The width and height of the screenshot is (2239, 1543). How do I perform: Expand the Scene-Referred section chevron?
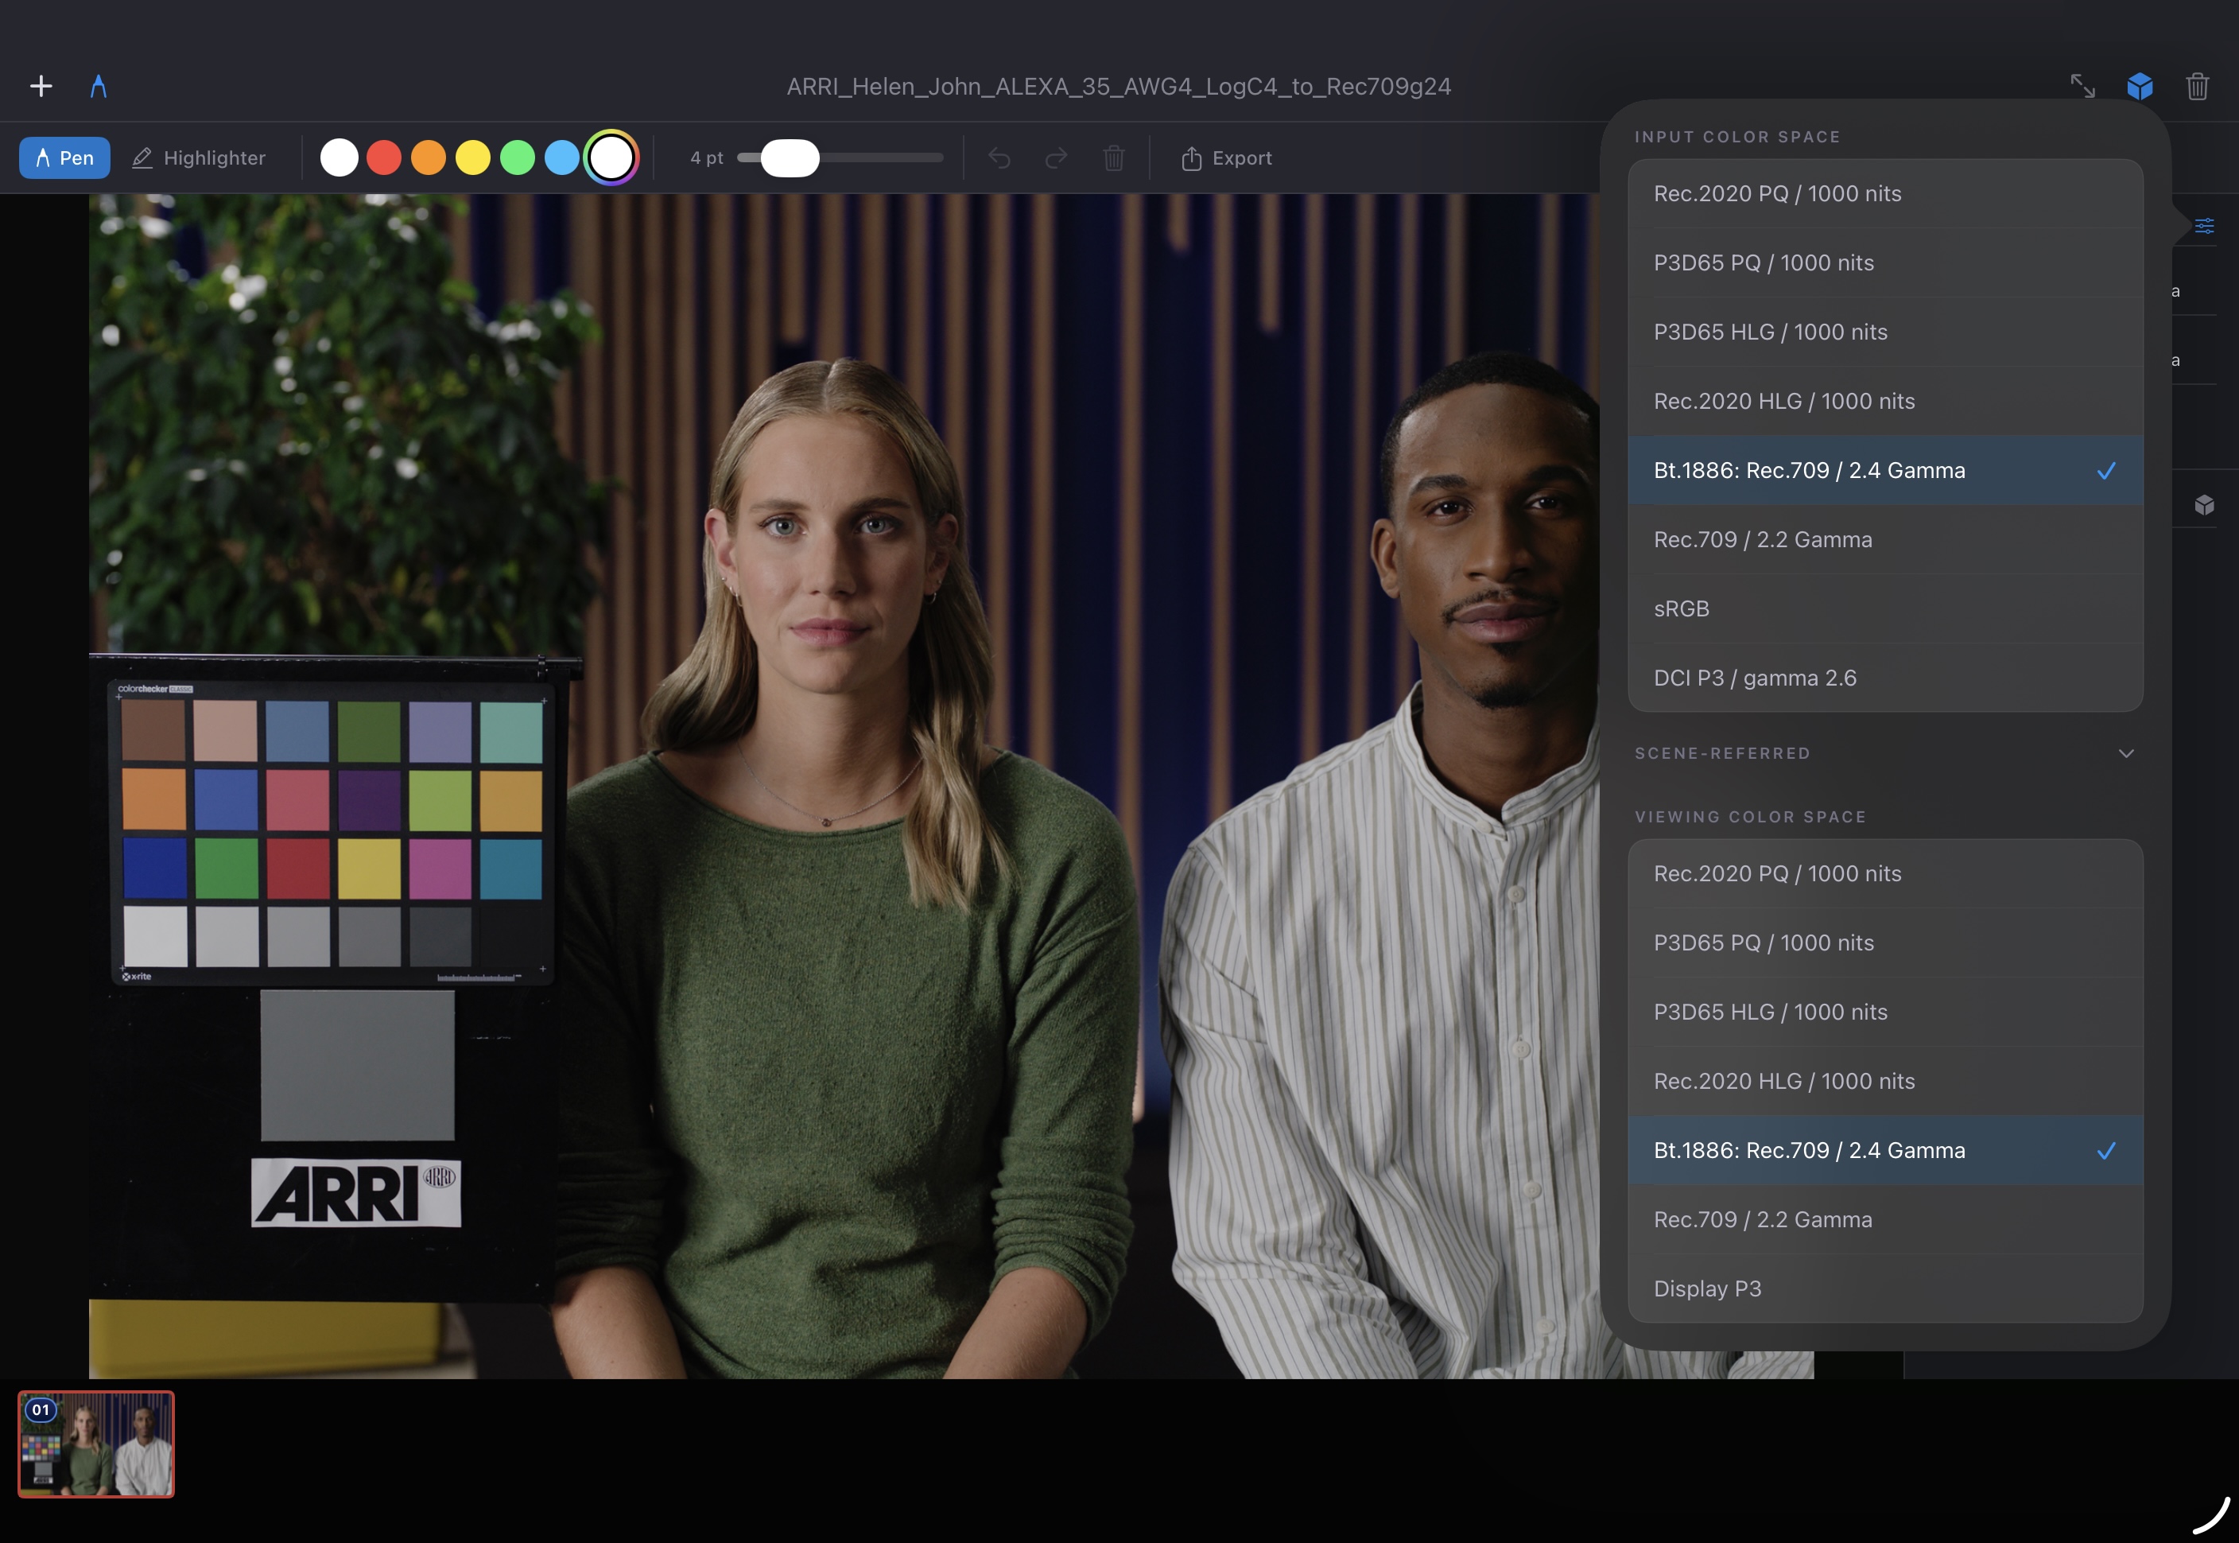[2126, 753]
